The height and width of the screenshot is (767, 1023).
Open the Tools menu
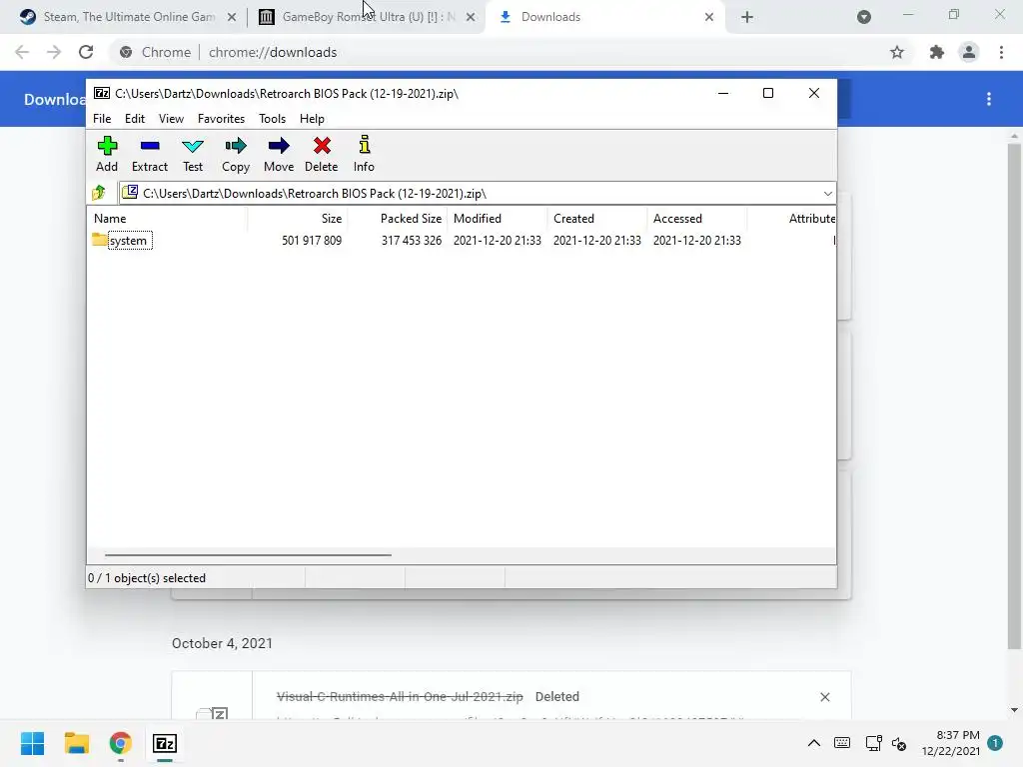[x=272, y=119]
